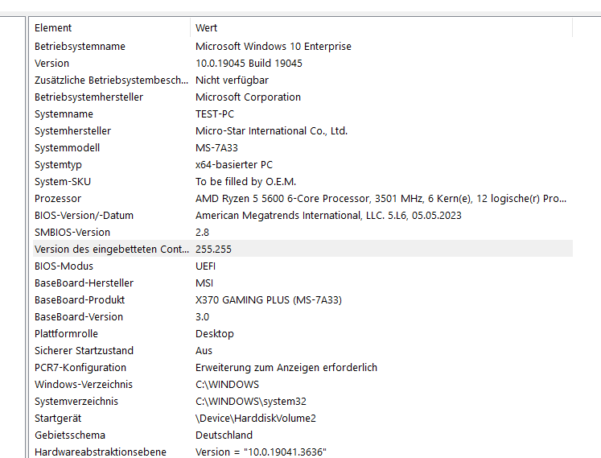Select the PCR7-Konfiguration row label
This screenshot has height=458, width=601.
click(80, 367)
